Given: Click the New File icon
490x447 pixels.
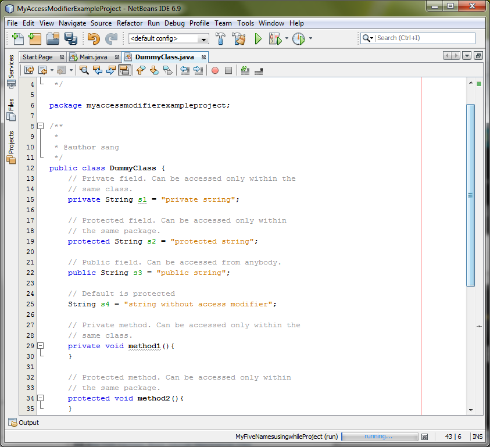Looking at the screenshot, I should click(x=18, y=39).
